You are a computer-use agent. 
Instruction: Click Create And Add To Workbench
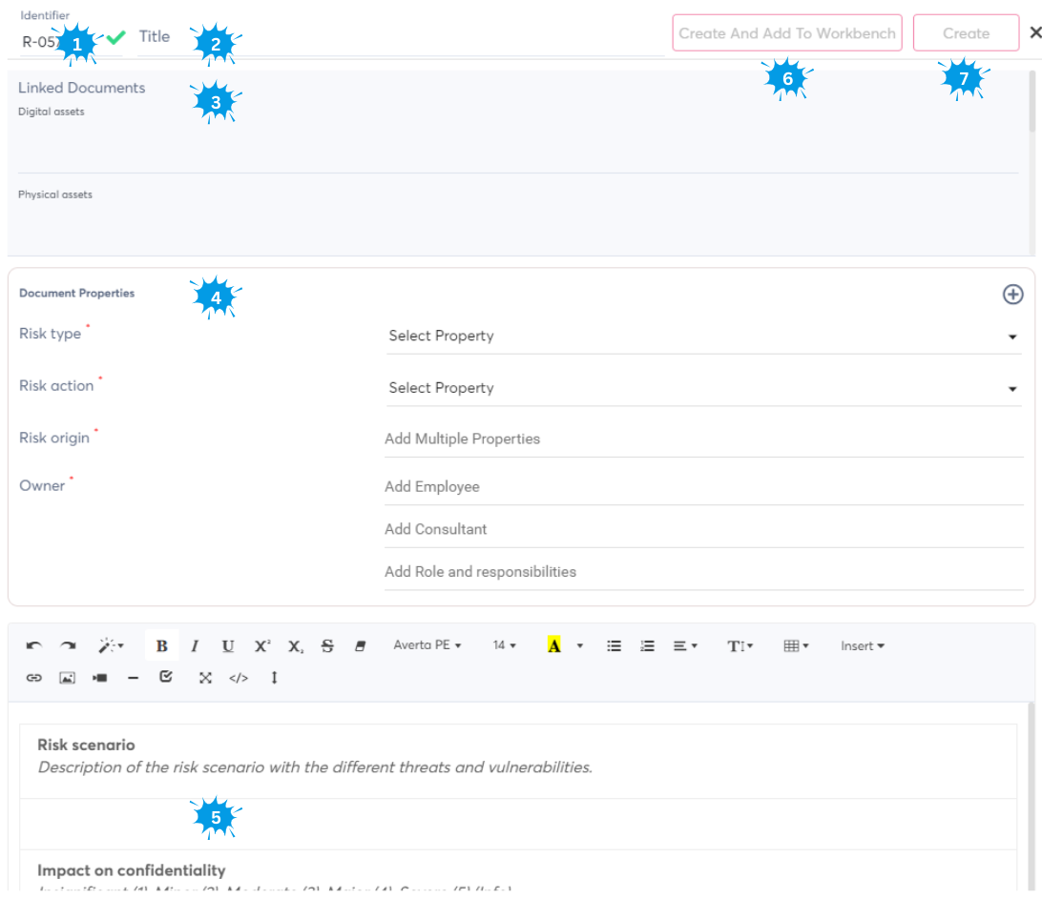pos(787,33)
